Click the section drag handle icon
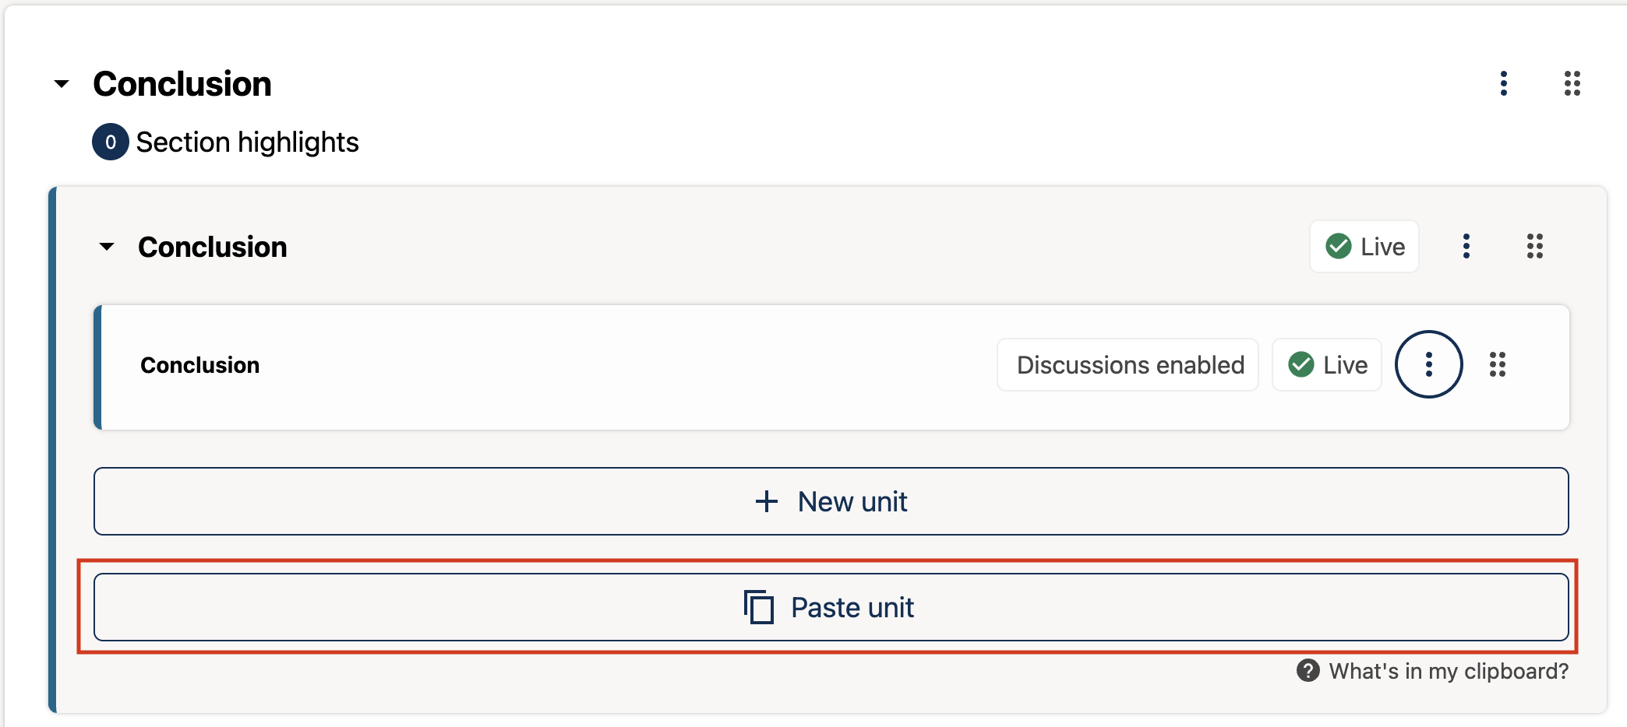Viewport: 1627px width, 727px height. (x=1572, y=83)
